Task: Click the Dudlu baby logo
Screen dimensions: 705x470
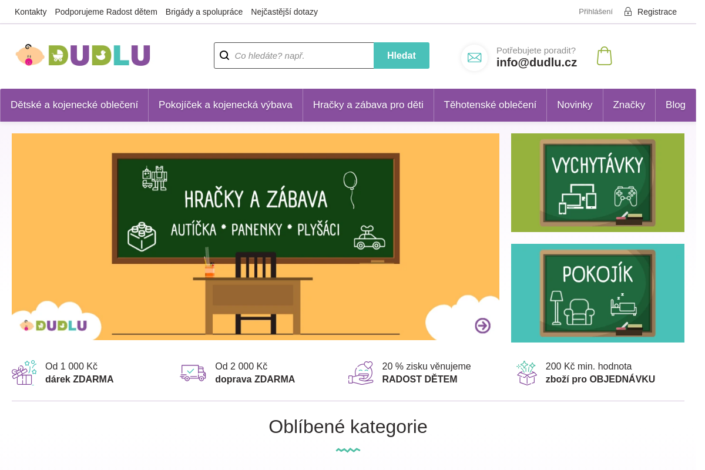Action: 82,55
